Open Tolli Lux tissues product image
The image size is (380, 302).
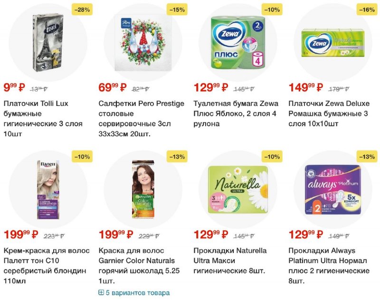48,42
